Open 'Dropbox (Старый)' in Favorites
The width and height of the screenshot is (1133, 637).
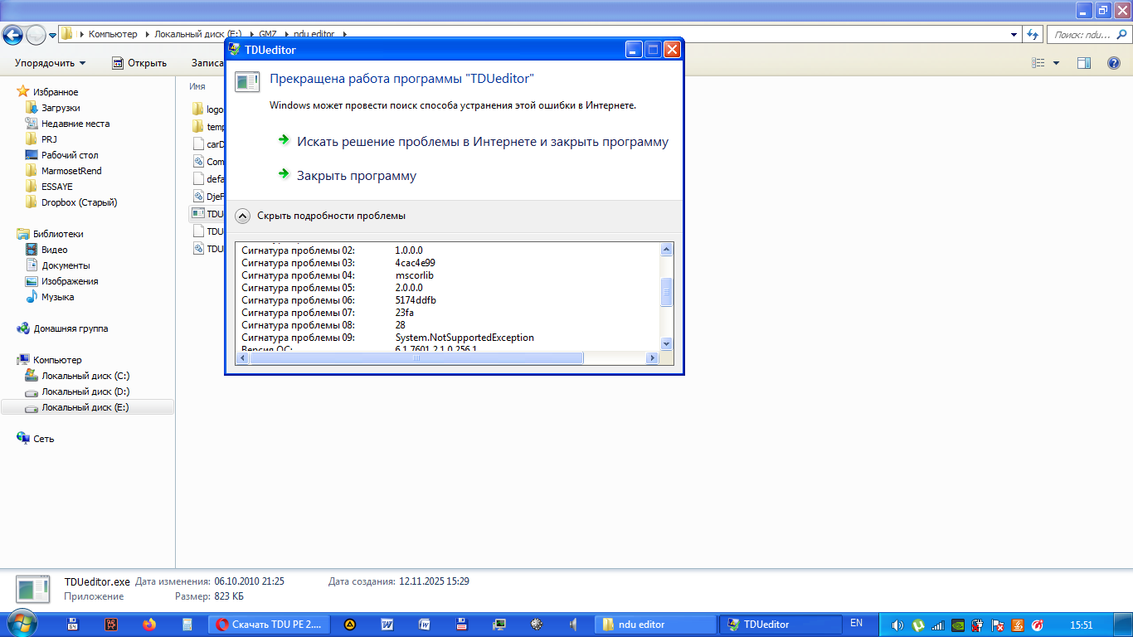79,202
